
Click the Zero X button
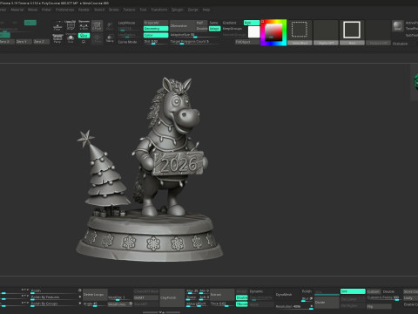pos(7,42)
